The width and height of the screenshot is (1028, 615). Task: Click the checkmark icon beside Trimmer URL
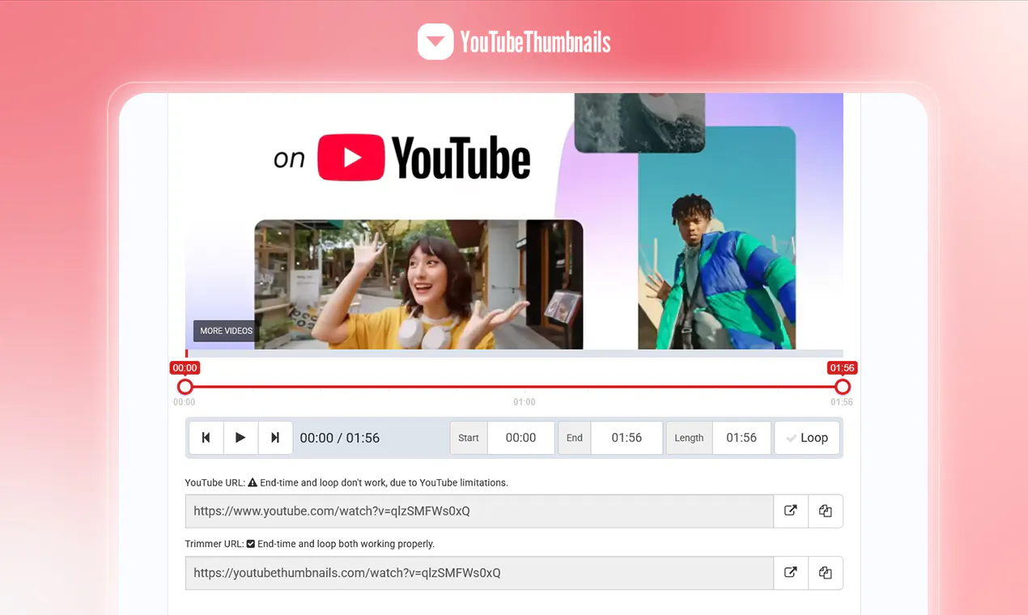[x=251, y=544]
